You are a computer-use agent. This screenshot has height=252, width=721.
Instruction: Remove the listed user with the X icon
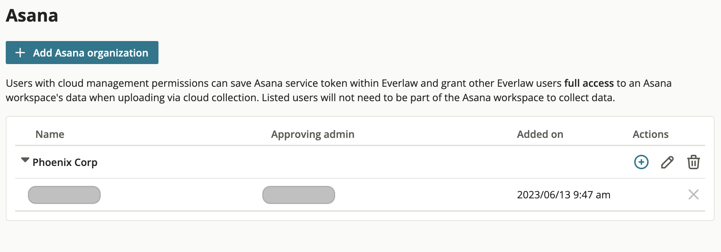pos(693,194)
